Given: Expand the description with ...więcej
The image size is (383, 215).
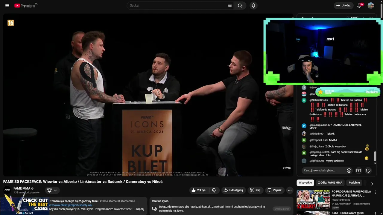Looking at the screenshot, I should [x=139, y=209].
